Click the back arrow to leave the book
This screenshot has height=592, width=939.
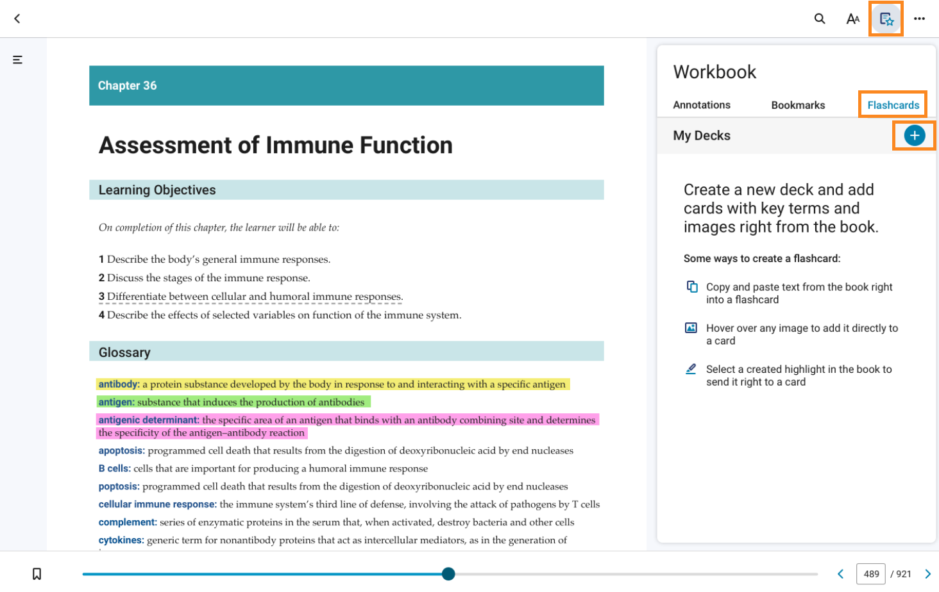(17, 19)
